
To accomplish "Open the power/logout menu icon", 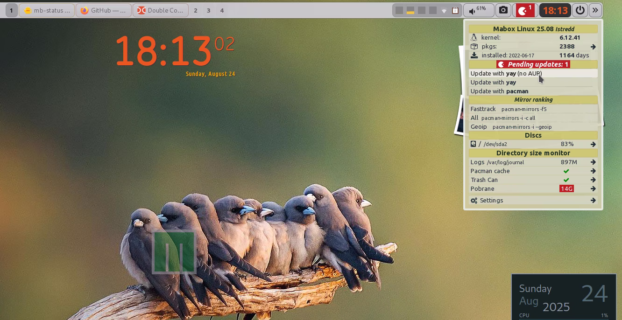I will [x=580, y=10].
